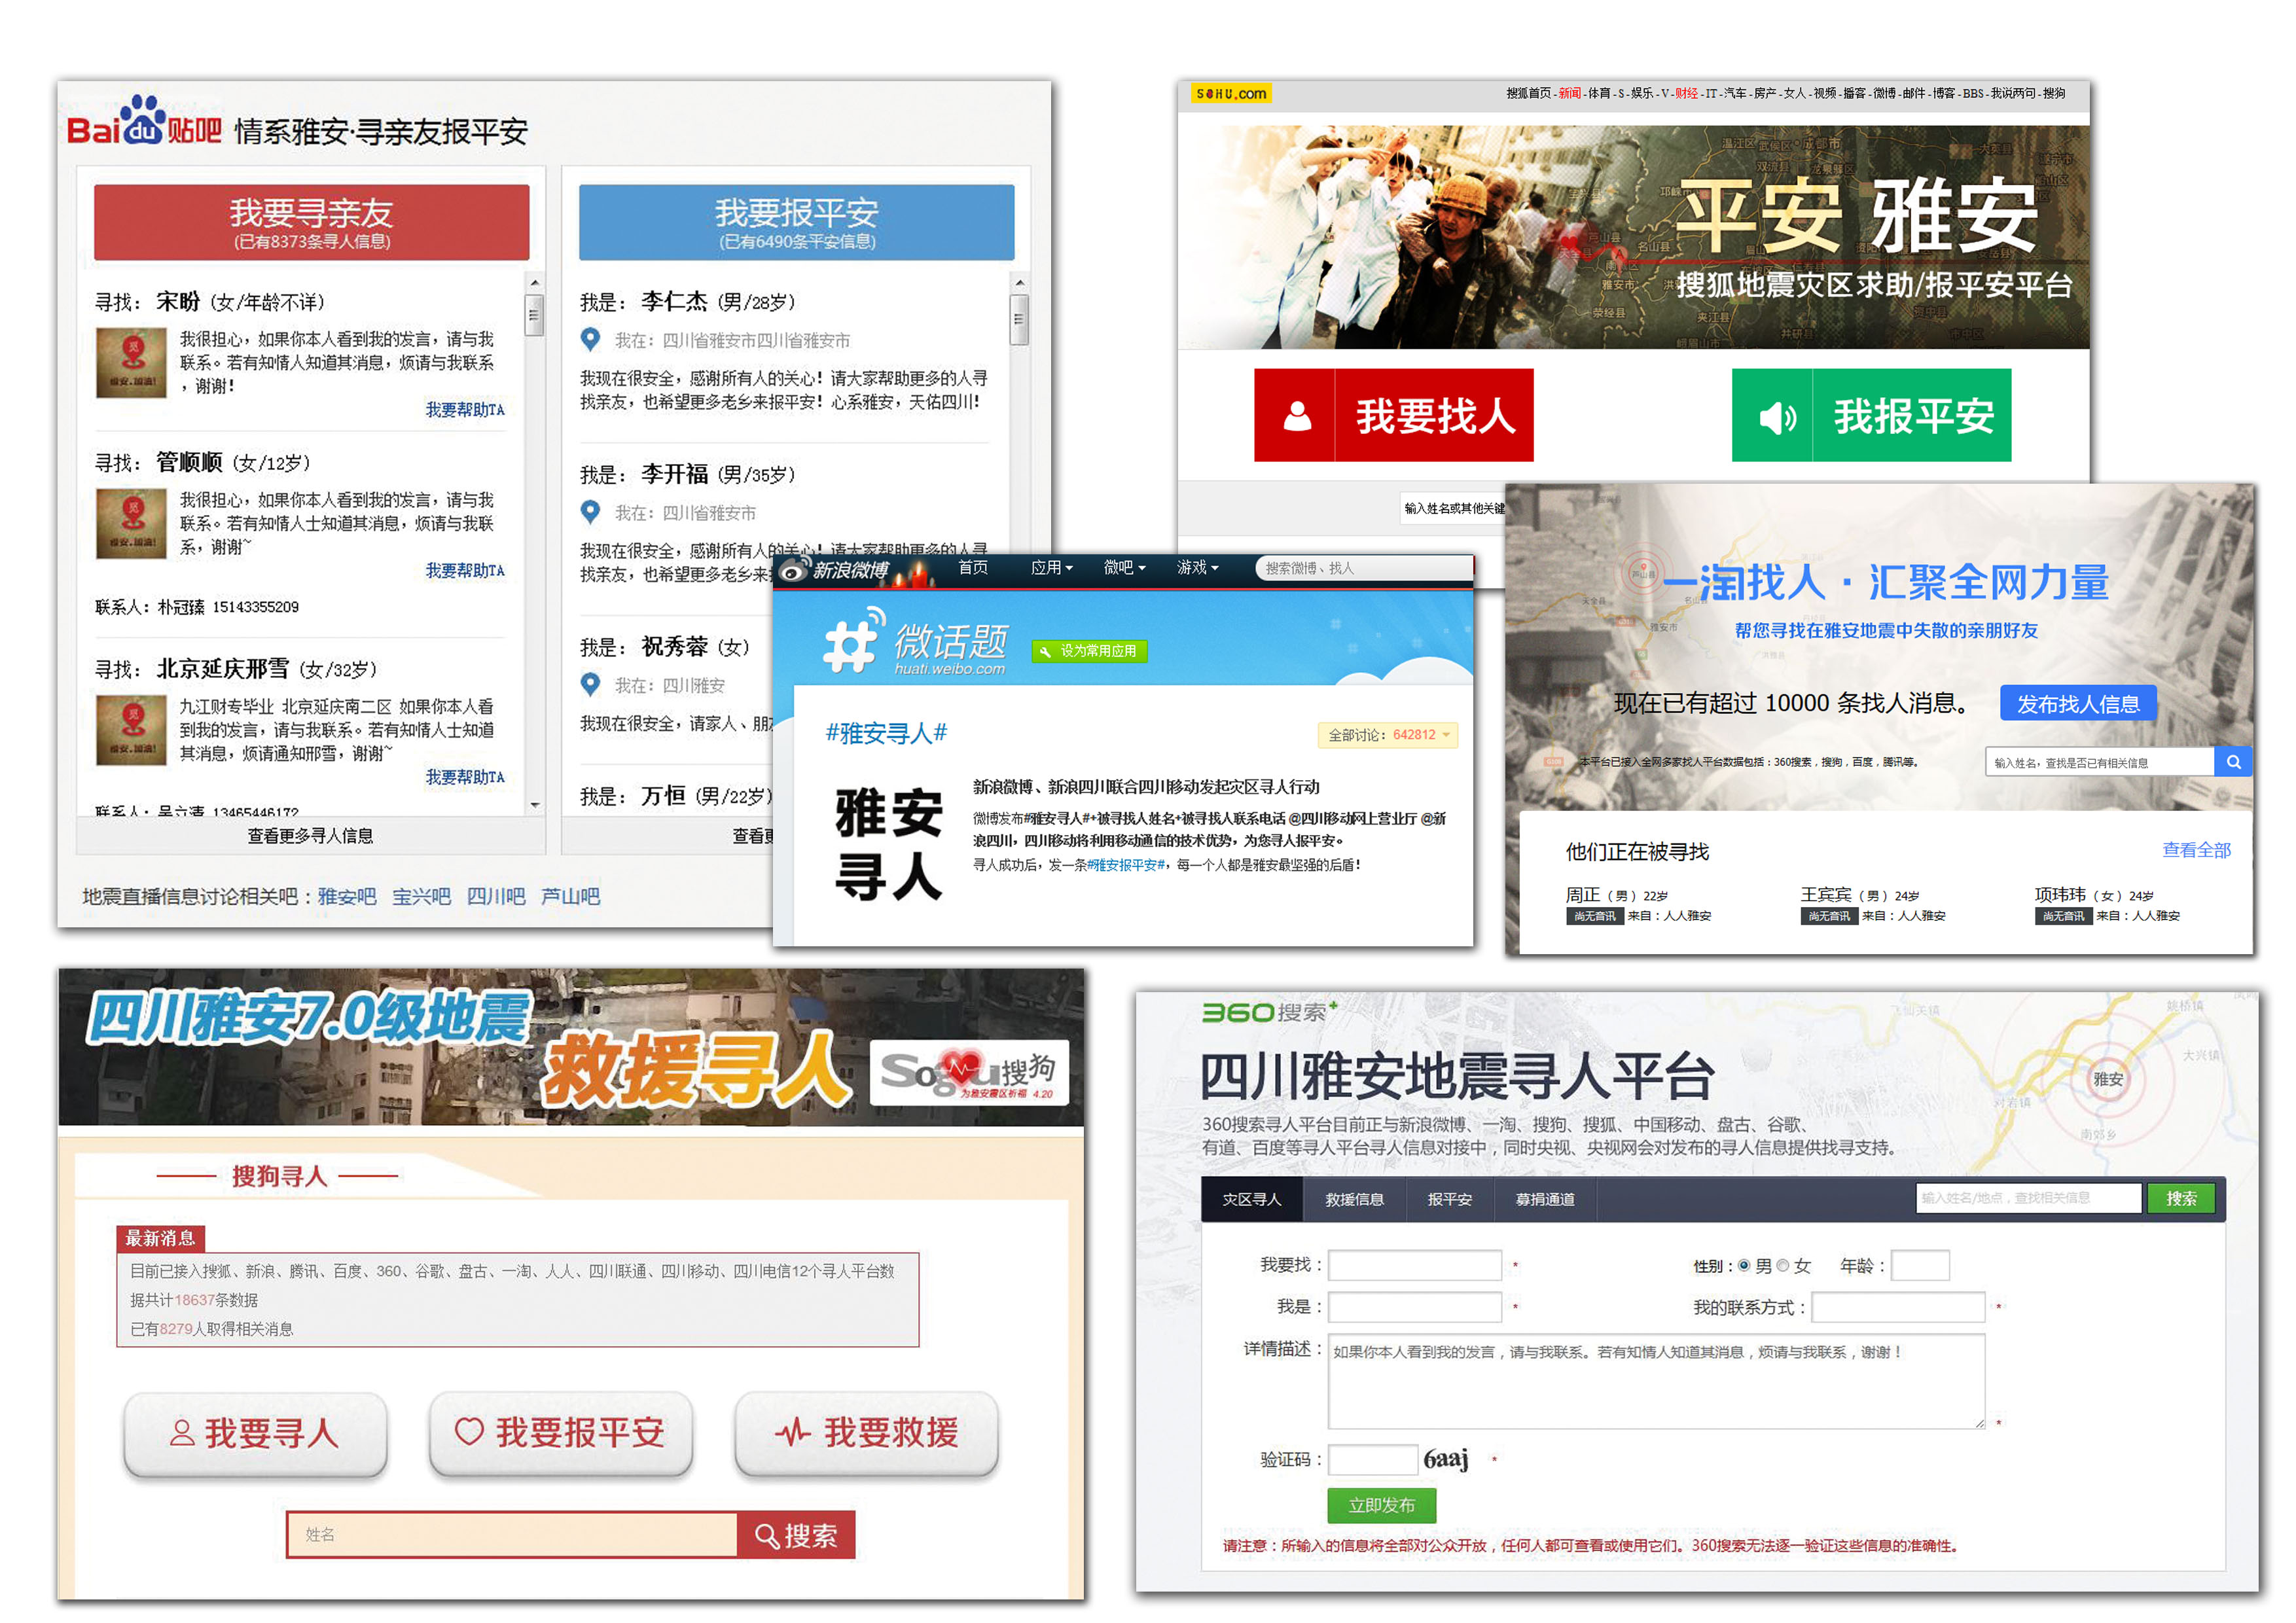Select the 男 gender radio button
The height and width of the screenshot is (1623, 2296).
(1744, 1266)
